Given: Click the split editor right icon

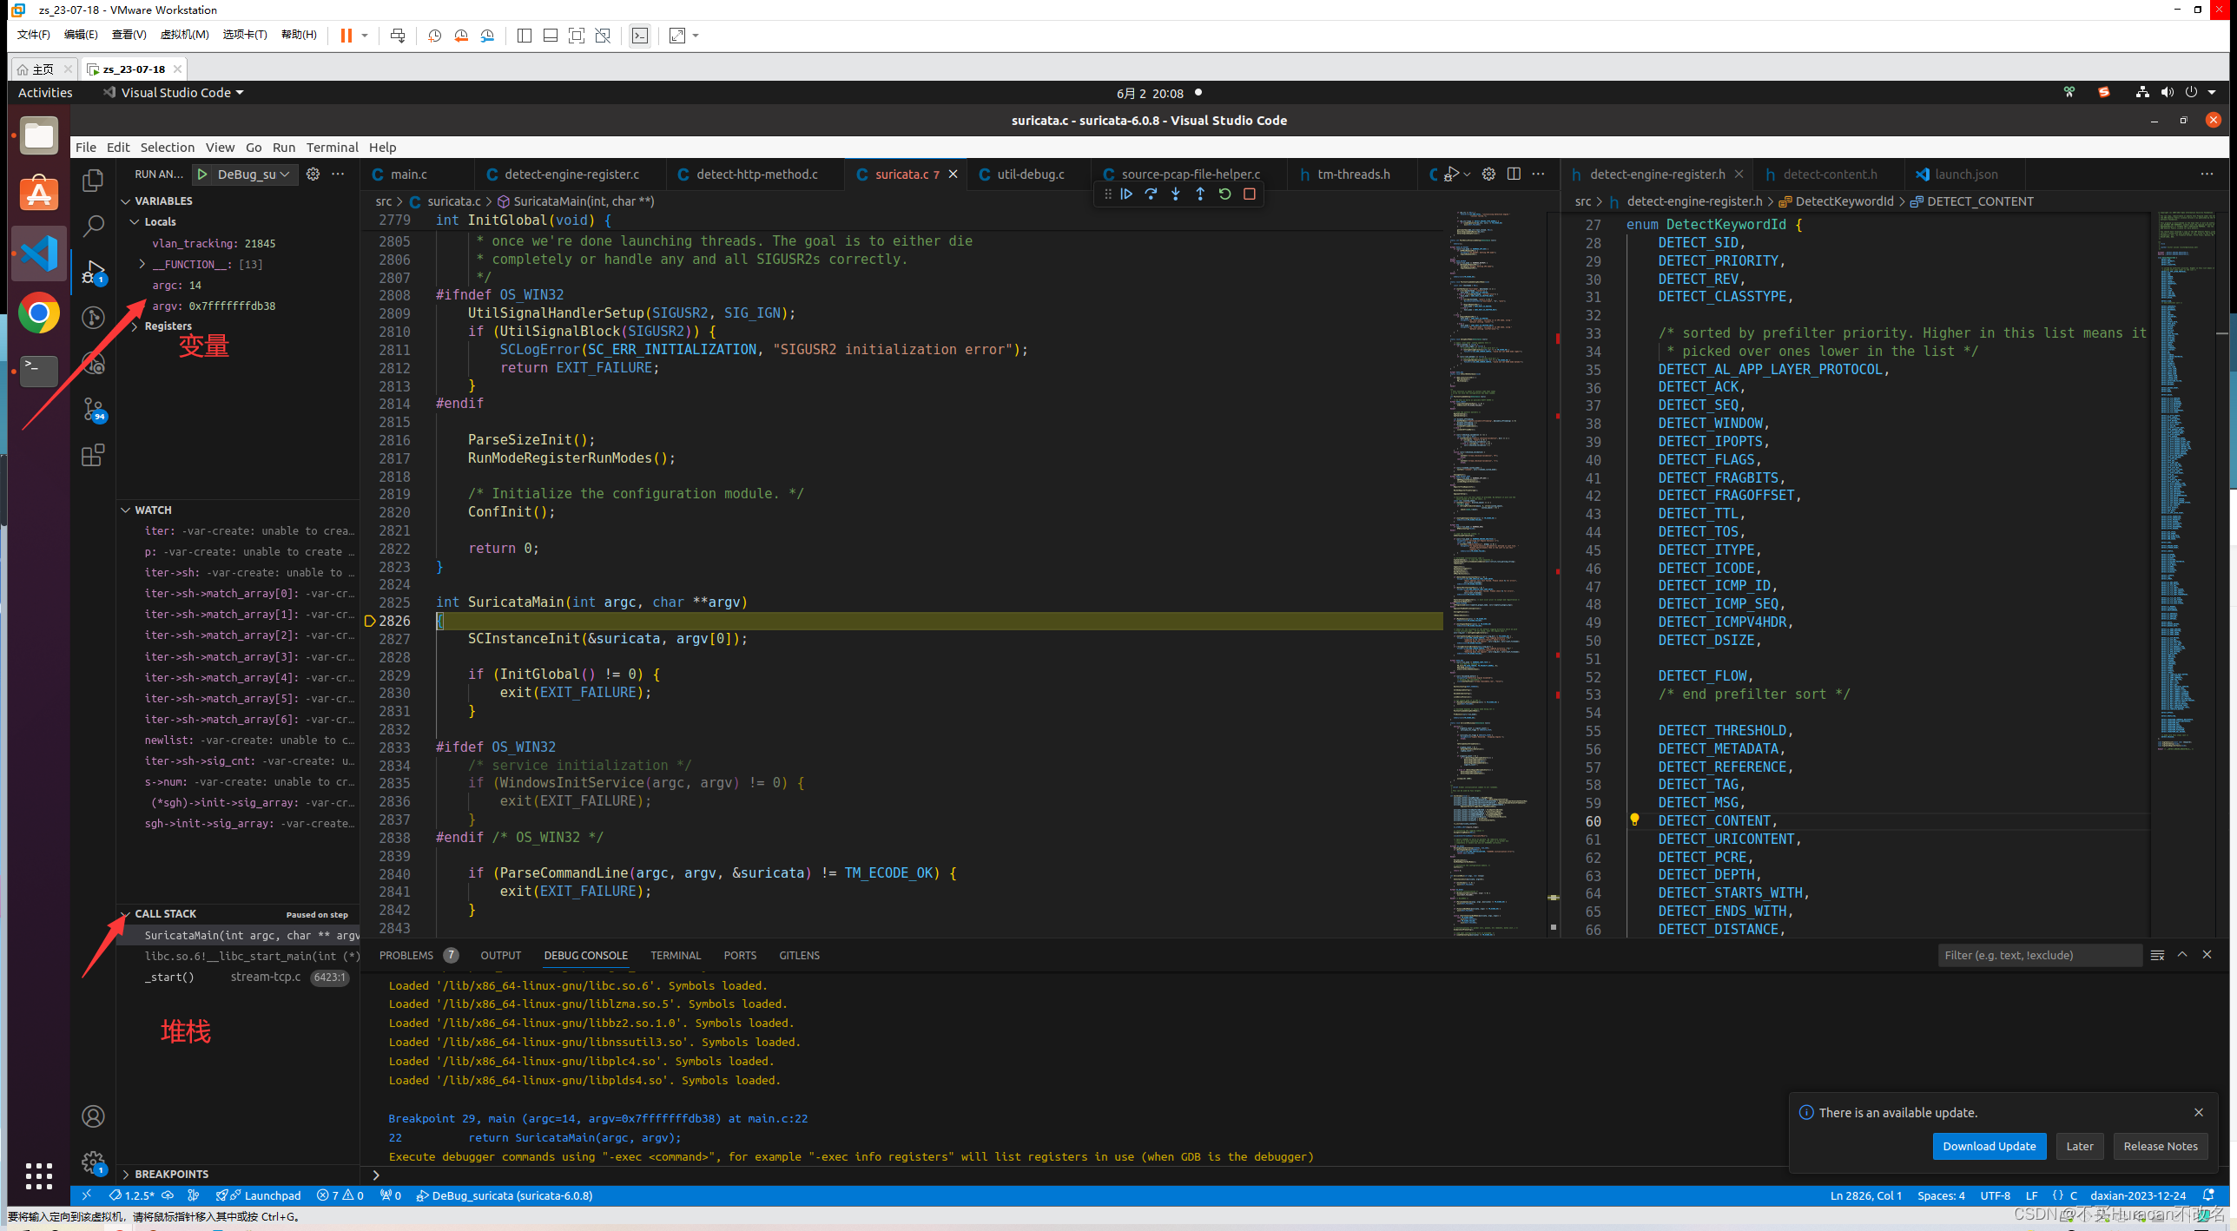Looking at the screenshot, I should point(1514,174).
